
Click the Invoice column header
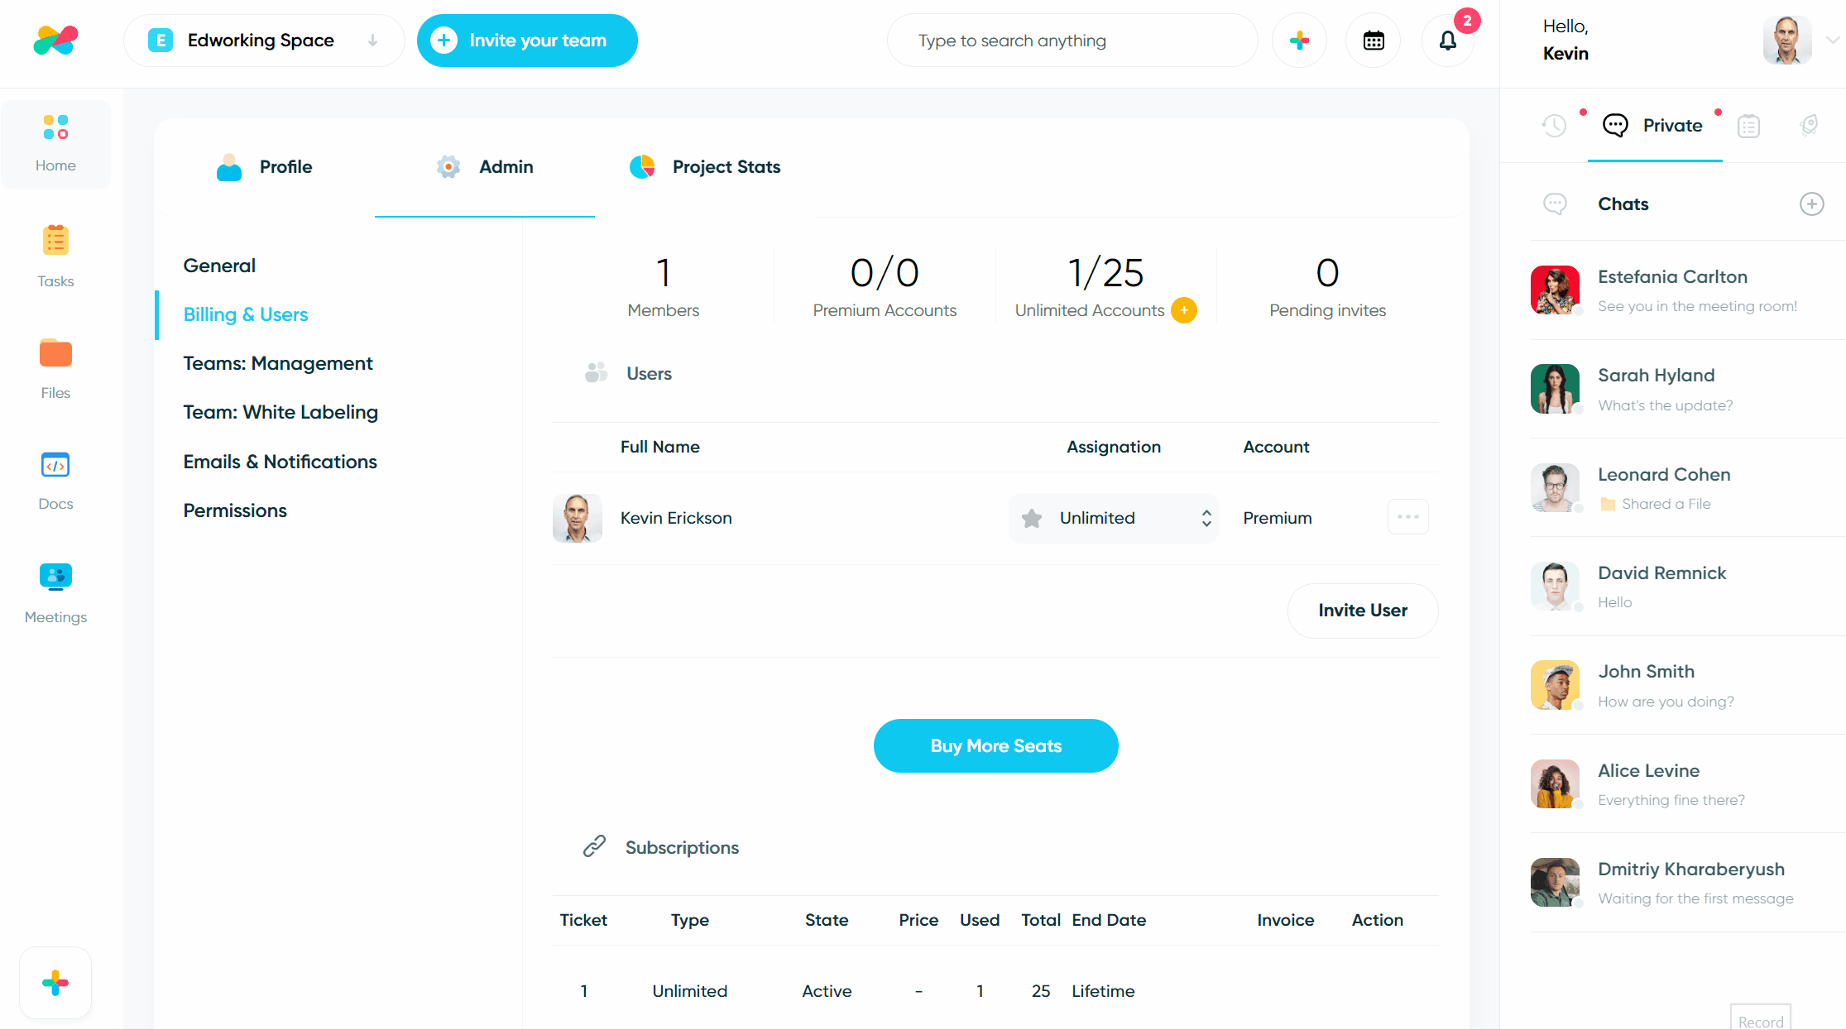click(1285, 920)
